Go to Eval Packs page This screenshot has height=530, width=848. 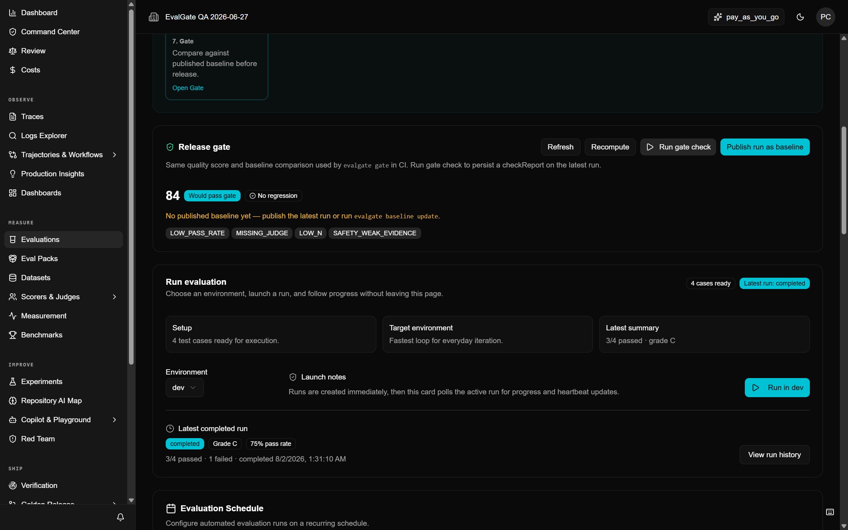pos(64,259)
